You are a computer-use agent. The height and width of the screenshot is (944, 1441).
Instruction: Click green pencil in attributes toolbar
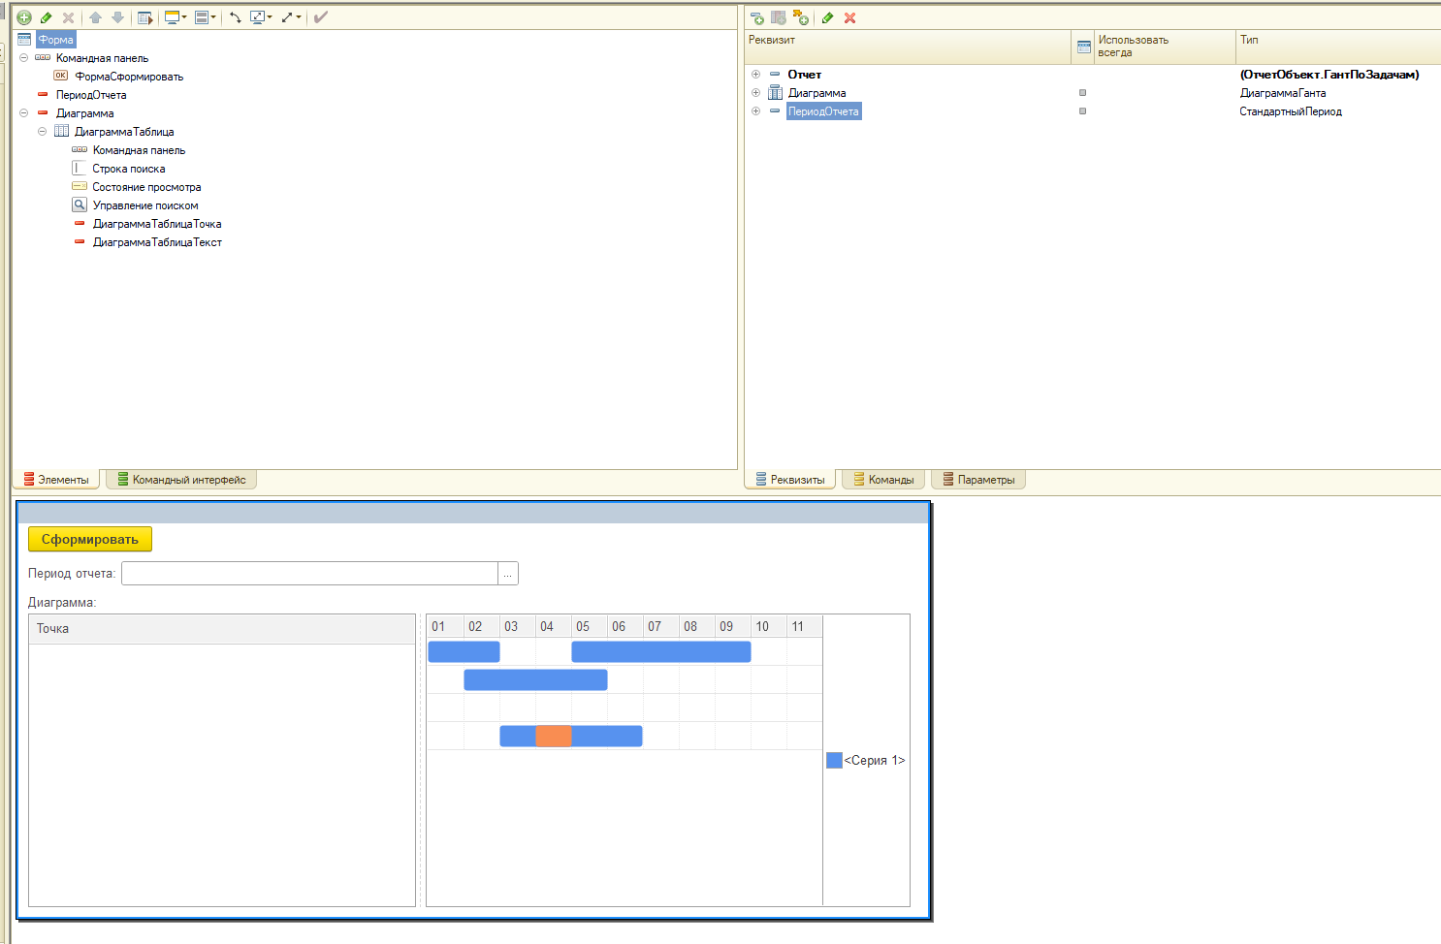tap(827, 17)
